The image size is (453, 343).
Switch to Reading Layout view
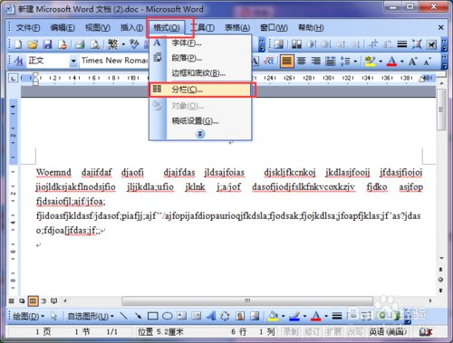click(54, 300)
